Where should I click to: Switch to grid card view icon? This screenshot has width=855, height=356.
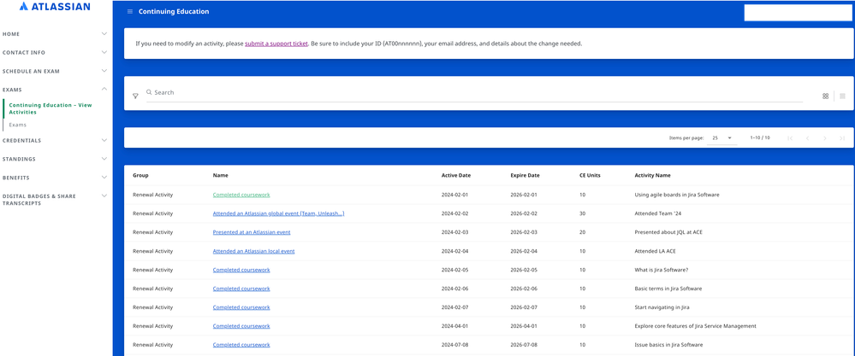[826, 96]
